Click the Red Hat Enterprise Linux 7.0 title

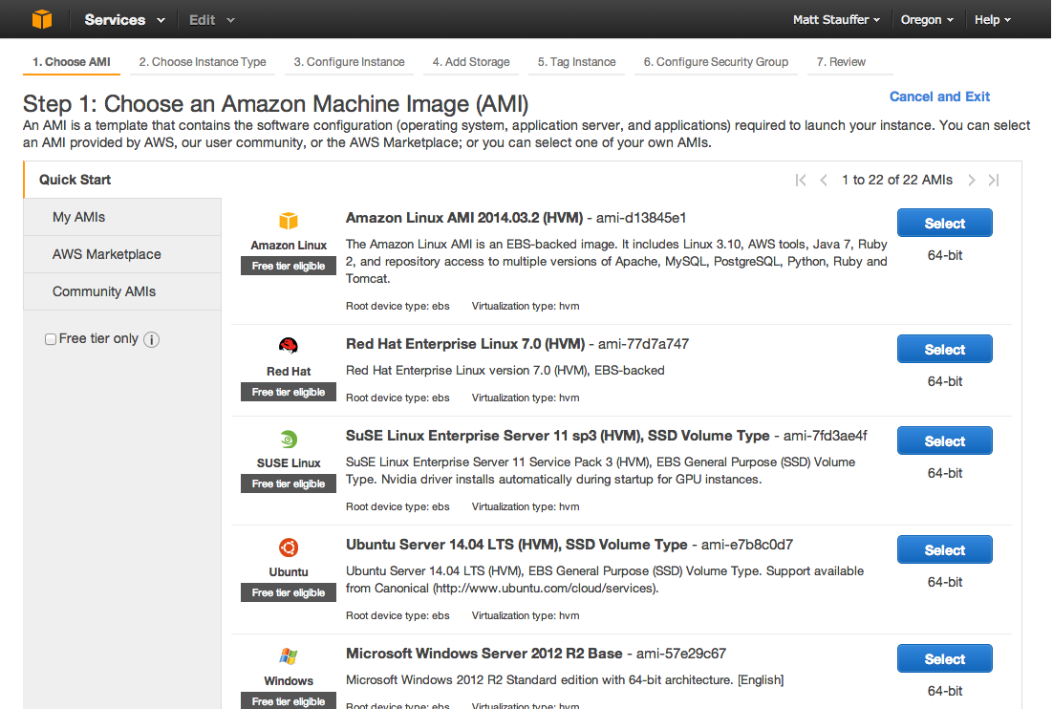[x=465, y=344]
